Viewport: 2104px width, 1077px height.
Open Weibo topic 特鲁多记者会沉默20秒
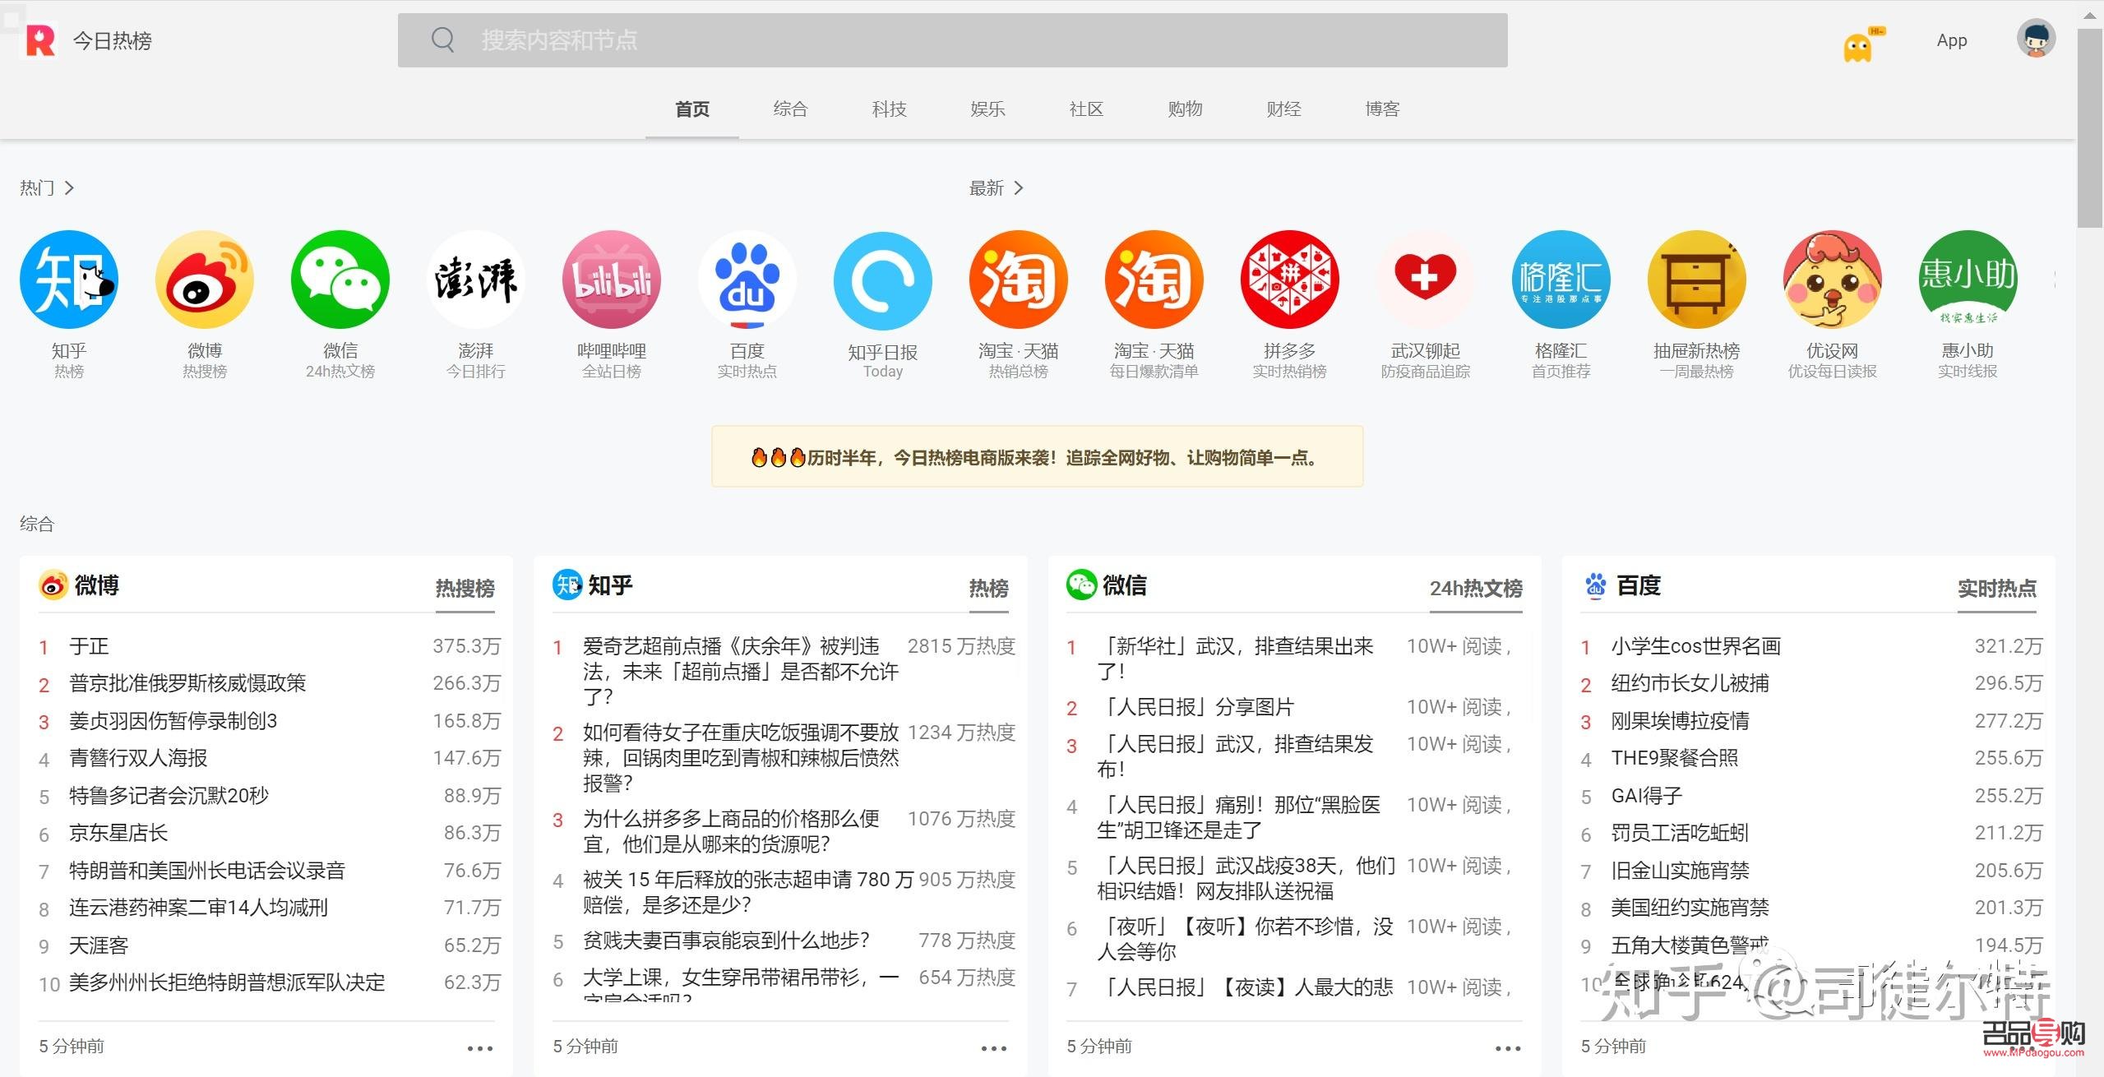(x=169, y=796)
